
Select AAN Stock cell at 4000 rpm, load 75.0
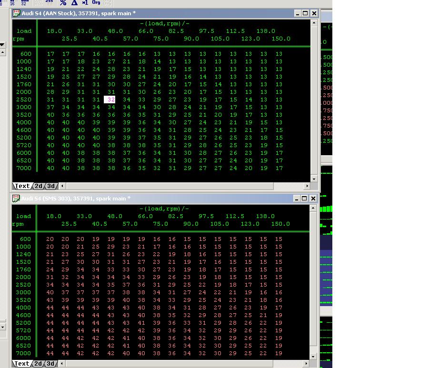pos(157,122)
